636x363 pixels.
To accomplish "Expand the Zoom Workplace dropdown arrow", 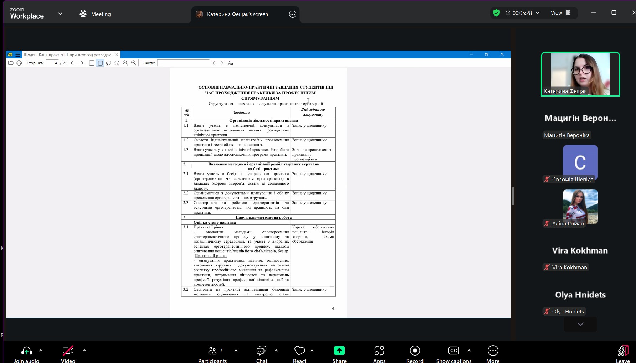I will tap(60, 14).
